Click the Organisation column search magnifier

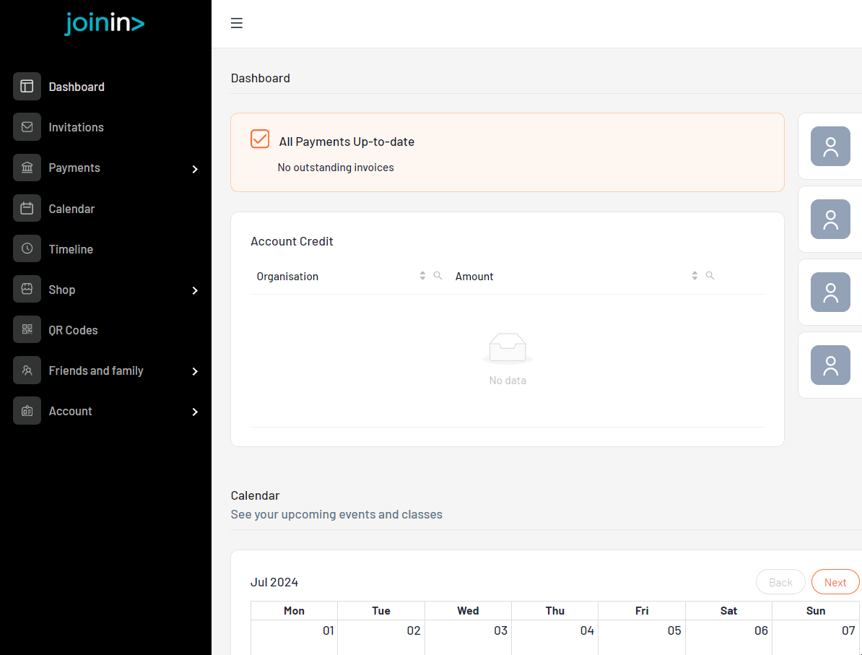[438, 275]
